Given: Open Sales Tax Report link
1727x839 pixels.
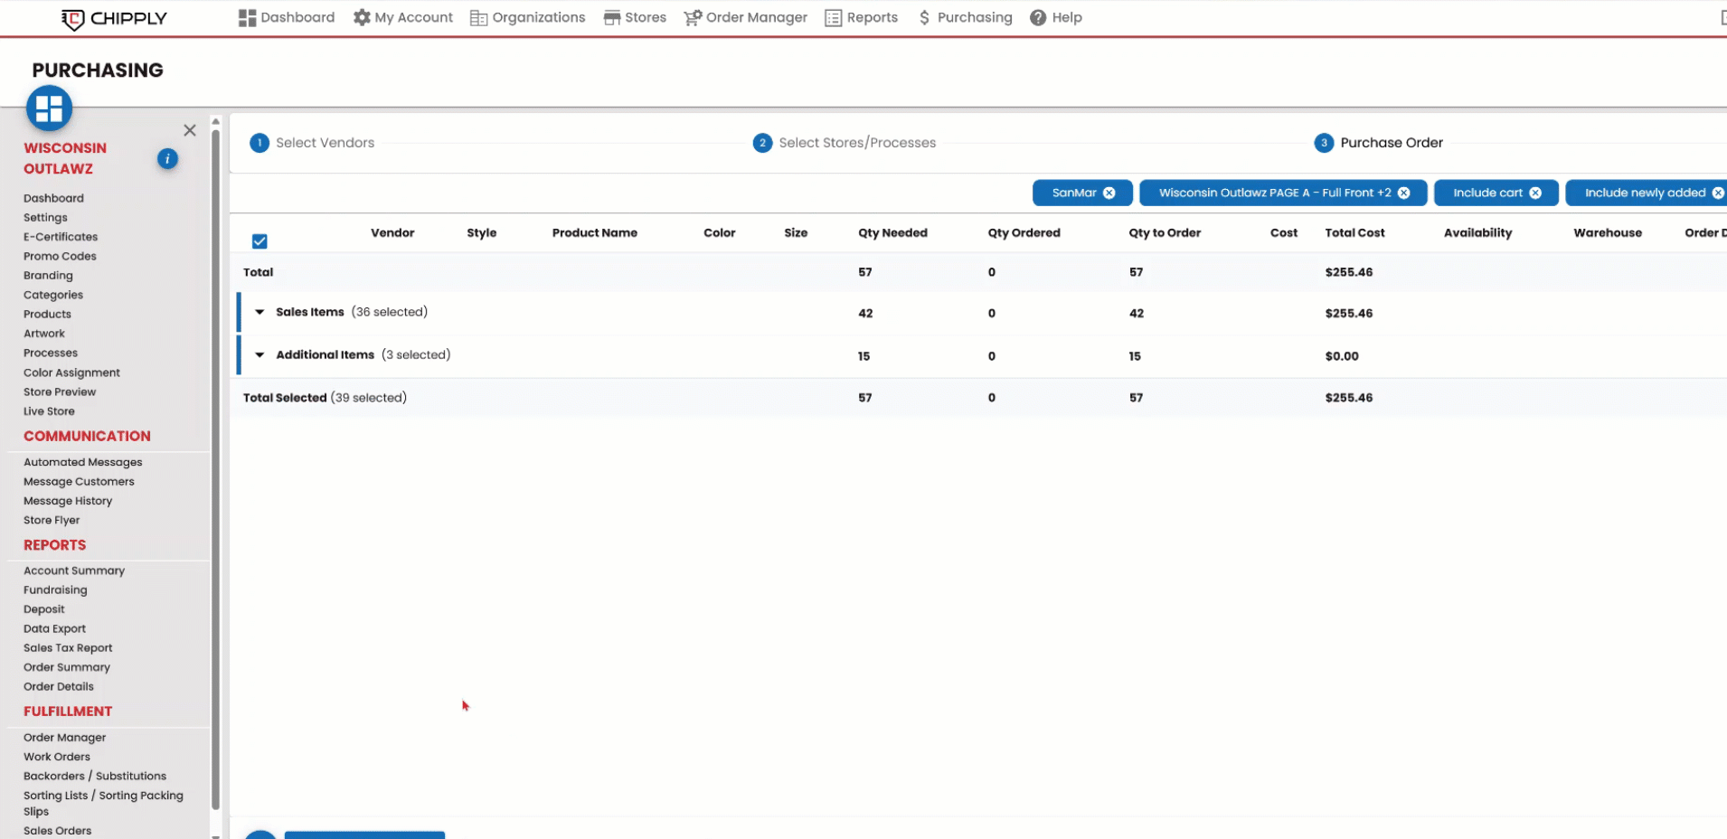Looking at the screenshot, I should pyautogui.click(x=68, y=648).
